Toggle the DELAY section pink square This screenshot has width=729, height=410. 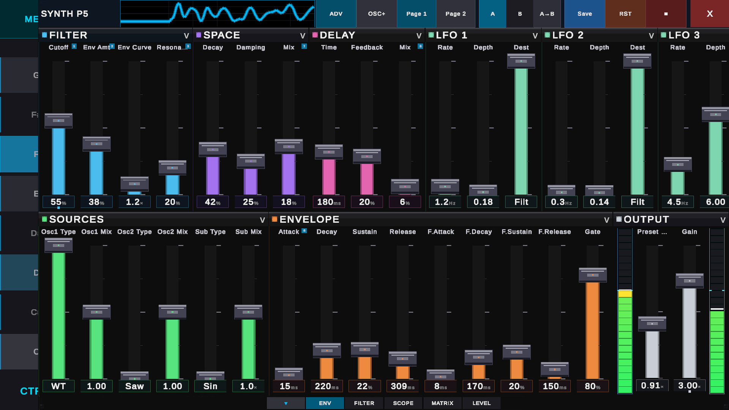point(315,35)
